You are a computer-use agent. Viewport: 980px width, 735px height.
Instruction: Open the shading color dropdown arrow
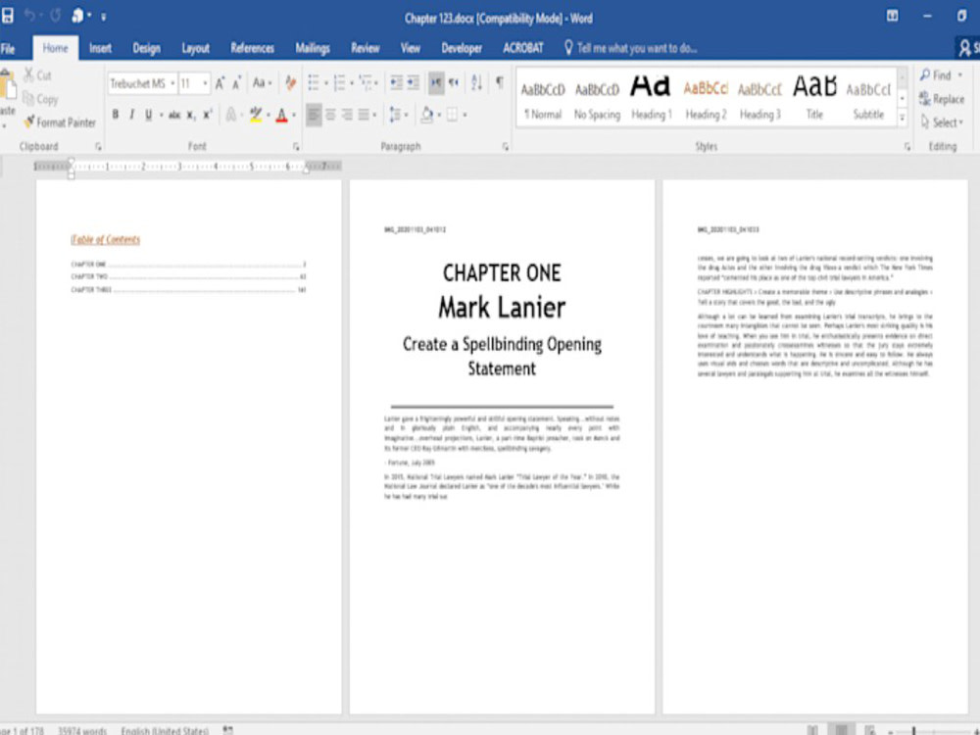pyautogui.click(x=439, y=115)
